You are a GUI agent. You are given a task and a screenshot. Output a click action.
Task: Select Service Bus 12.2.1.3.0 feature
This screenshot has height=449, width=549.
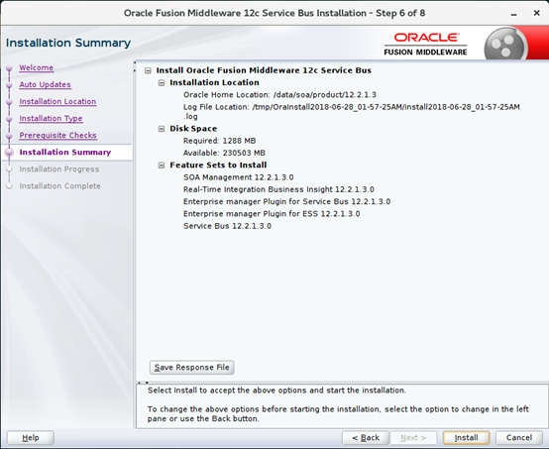[x=227, y=226]
